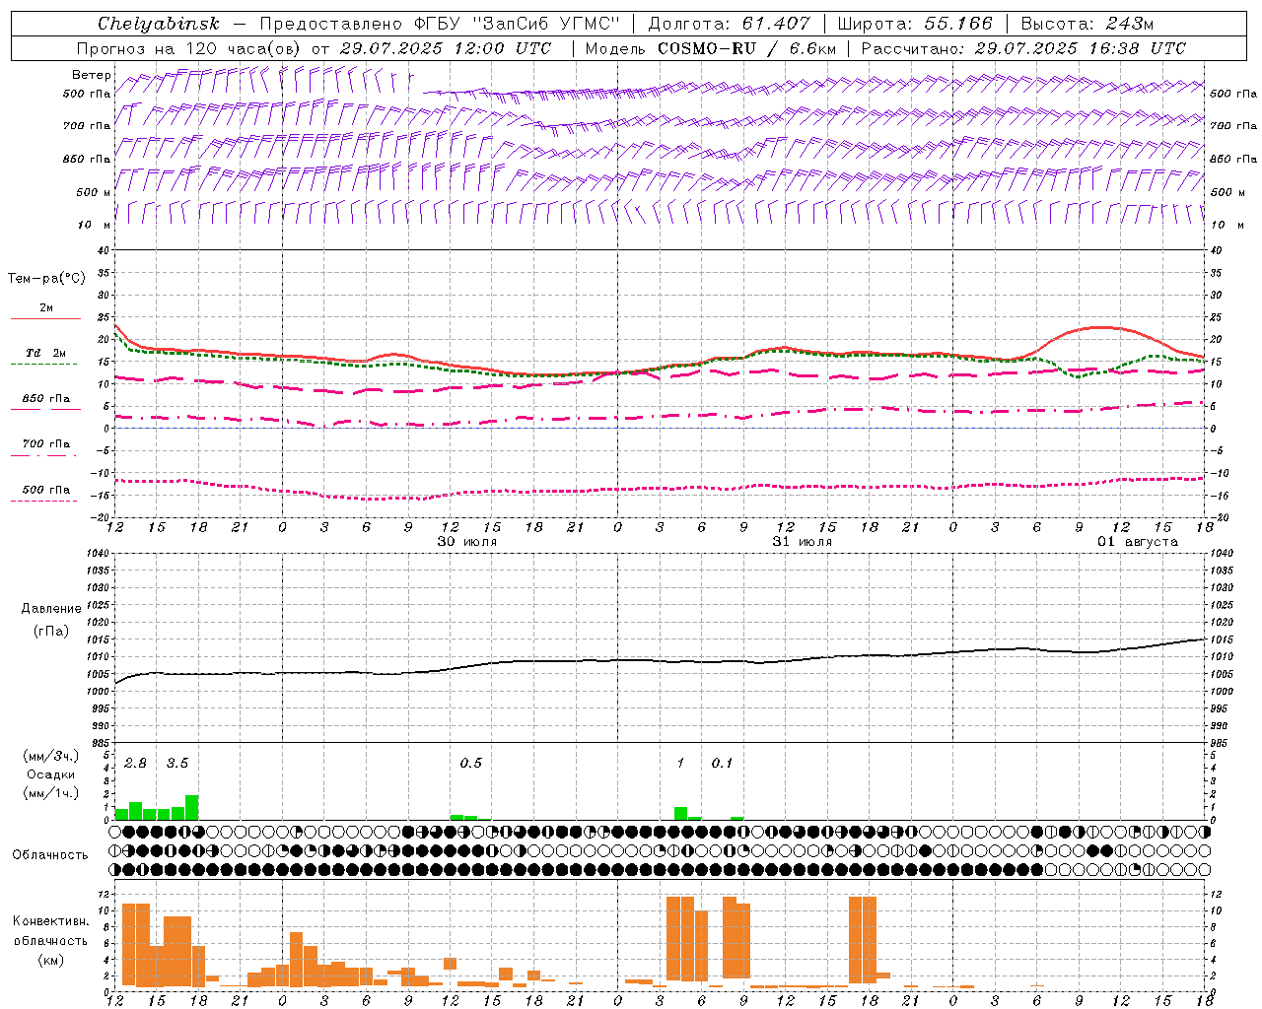This screenshot has width=1262, height=1009.
Task: Click the '(гПа)' pressure unit label
Action: [x=50, y=631]
